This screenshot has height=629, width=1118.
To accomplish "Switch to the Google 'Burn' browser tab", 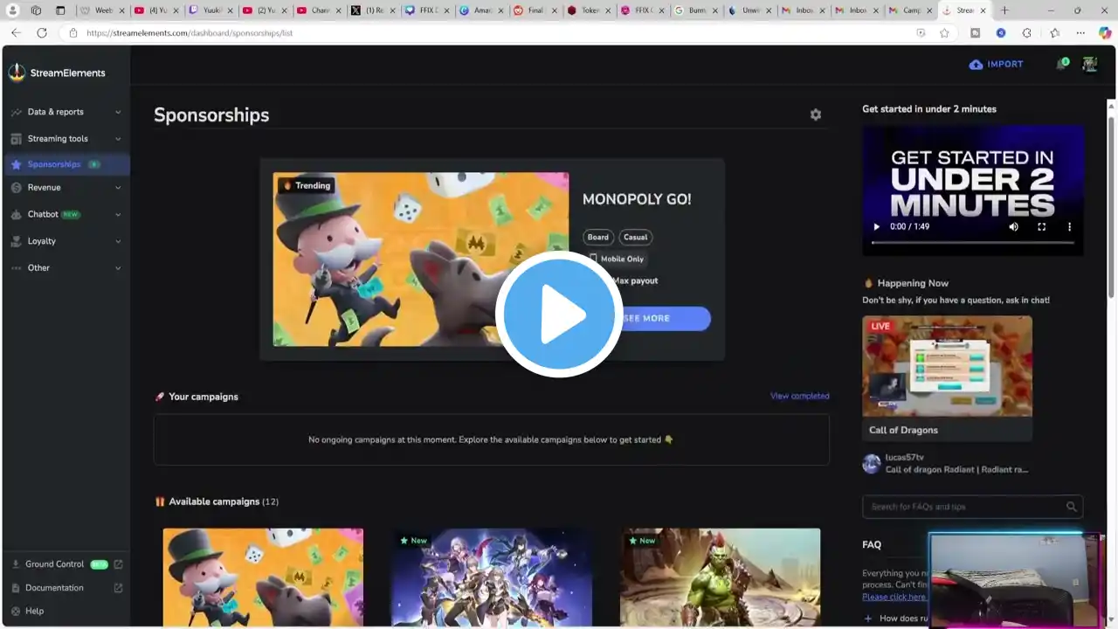I will click(698, 10).
